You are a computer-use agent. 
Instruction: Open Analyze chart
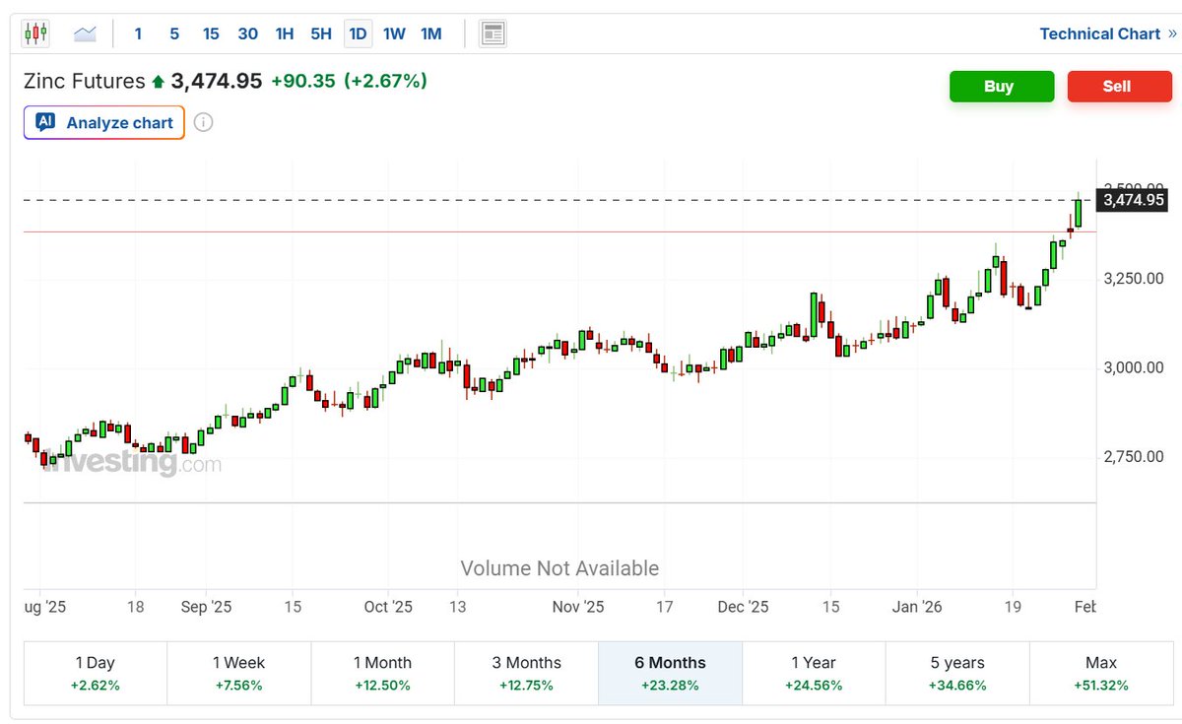[x=104, y=122]
